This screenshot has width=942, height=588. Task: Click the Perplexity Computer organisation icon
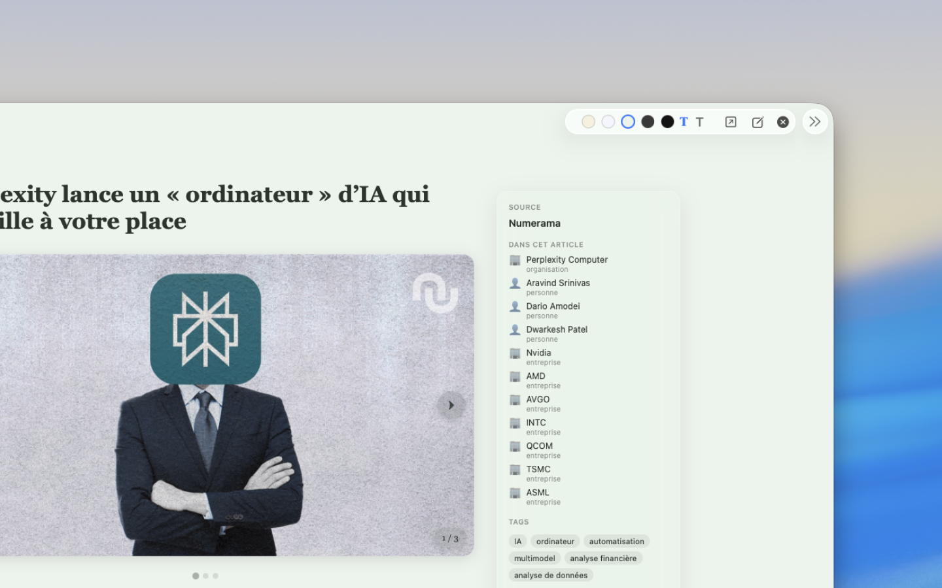pyautogui.click(x=515, y=260)
